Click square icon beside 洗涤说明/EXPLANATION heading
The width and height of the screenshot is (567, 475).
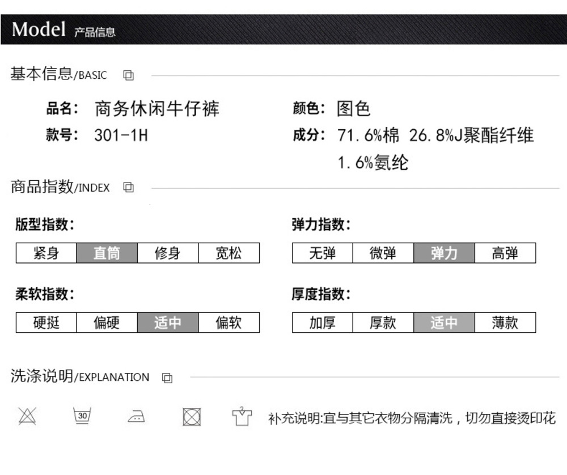(167, 378)
